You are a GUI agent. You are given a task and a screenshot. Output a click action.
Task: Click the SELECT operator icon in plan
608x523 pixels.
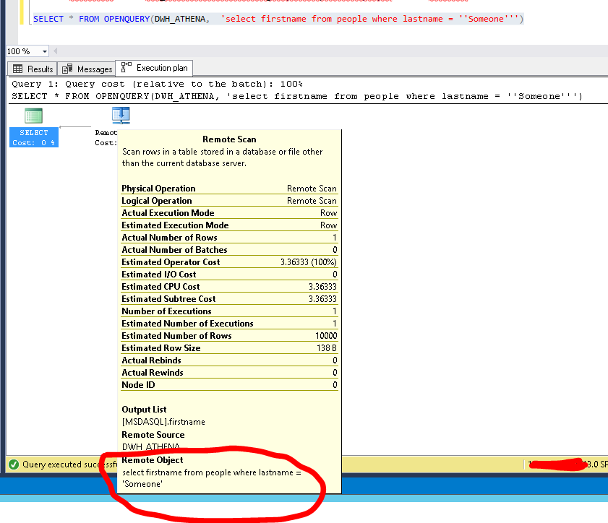click(x=33, y=116)
